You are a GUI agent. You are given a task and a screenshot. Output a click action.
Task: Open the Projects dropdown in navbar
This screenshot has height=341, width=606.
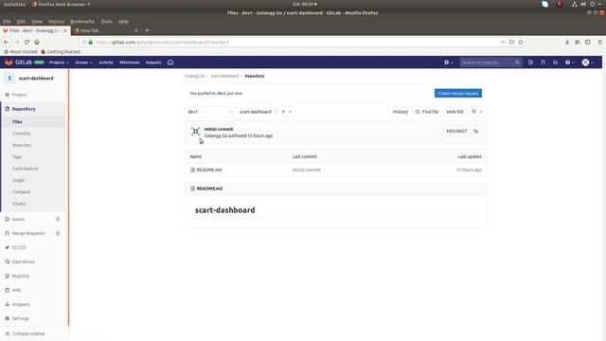tap(59, 63)
